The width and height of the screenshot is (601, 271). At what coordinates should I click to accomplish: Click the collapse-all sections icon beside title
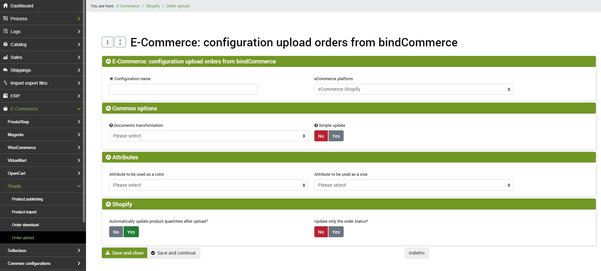click(x=108, y=42)
